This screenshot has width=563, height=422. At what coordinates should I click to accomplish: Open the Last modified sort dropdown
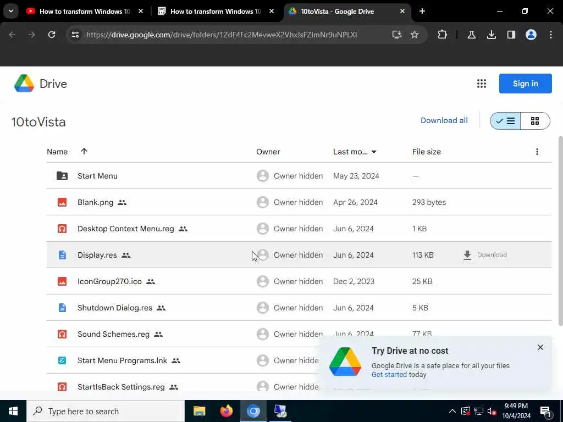click(x=374, y=152)
